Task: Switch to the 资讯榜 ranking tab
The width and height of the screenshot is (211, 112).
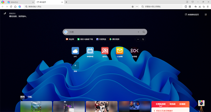Action: pyautogui.click(x=172, y=104)
